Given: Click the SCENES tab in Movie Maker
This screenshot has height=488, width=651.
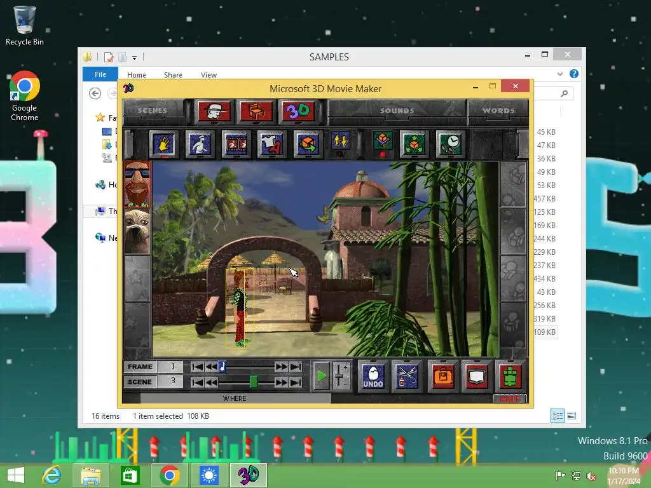Looking at the screenshot, I should coord(153,111).
